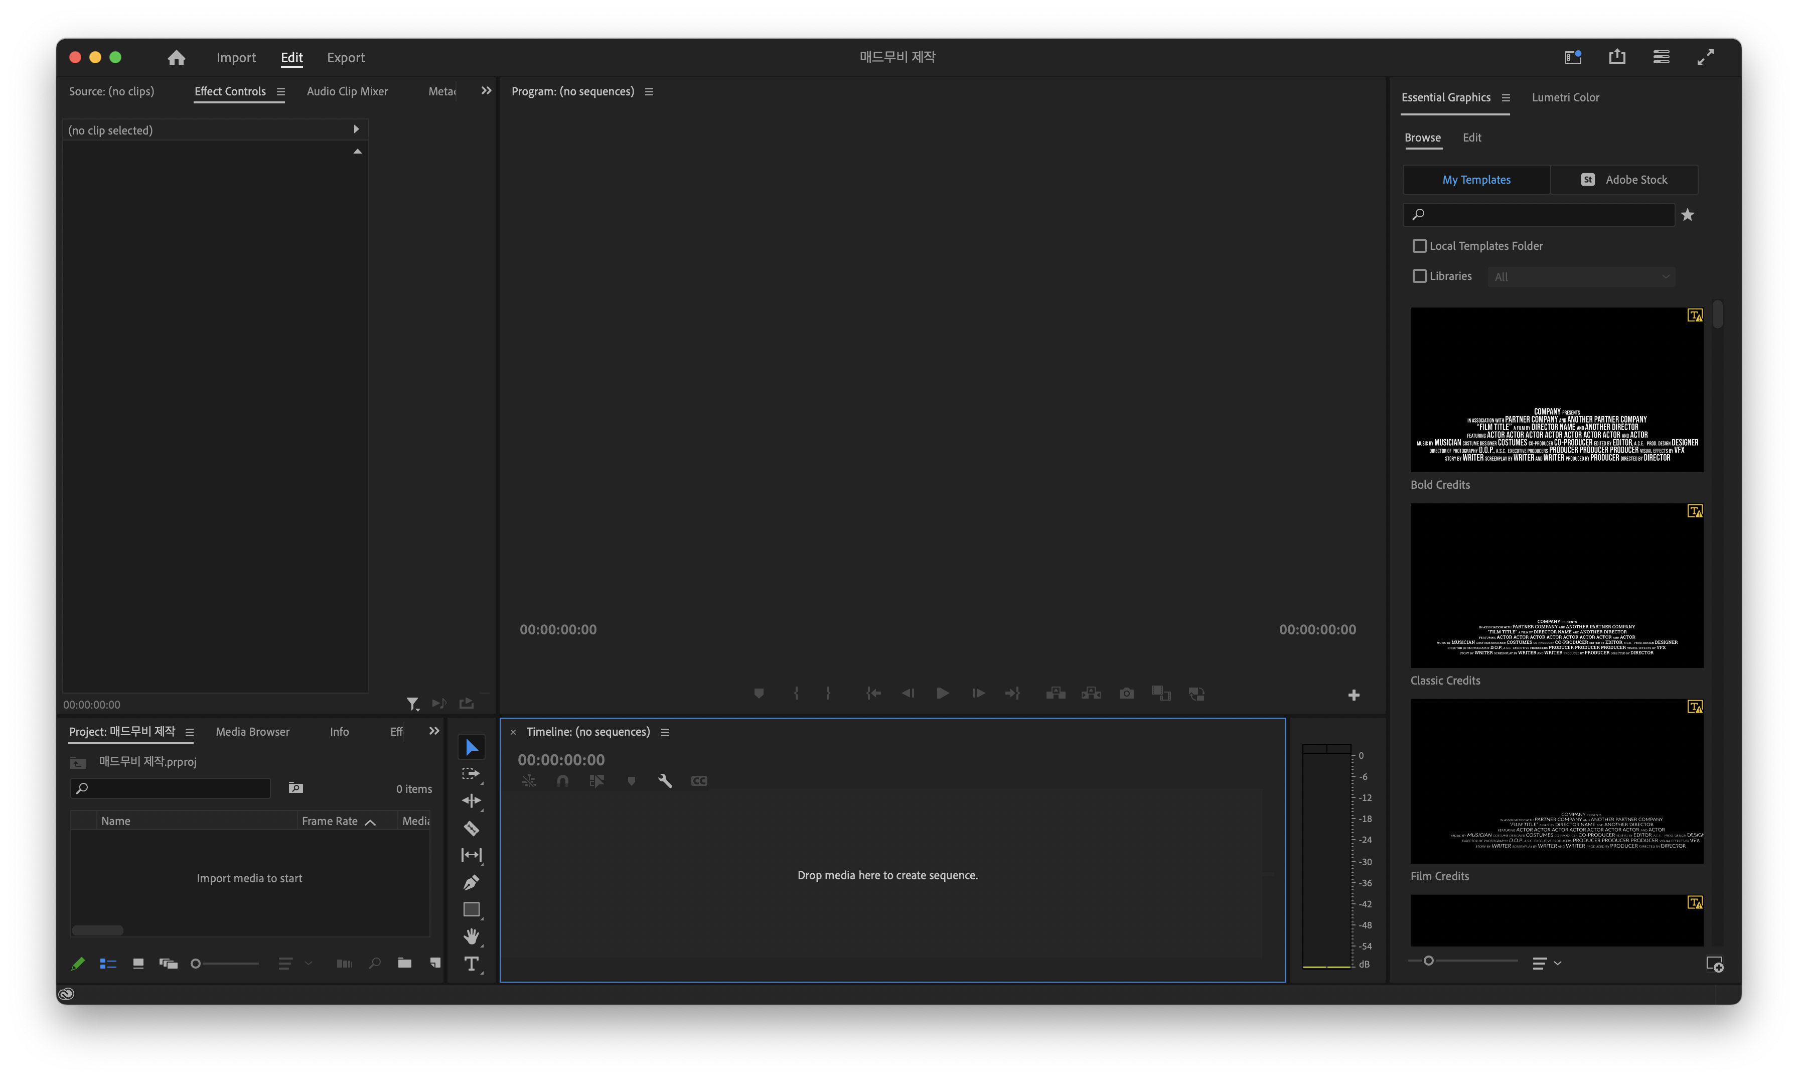Select the Hand tool

coord(471,936)
